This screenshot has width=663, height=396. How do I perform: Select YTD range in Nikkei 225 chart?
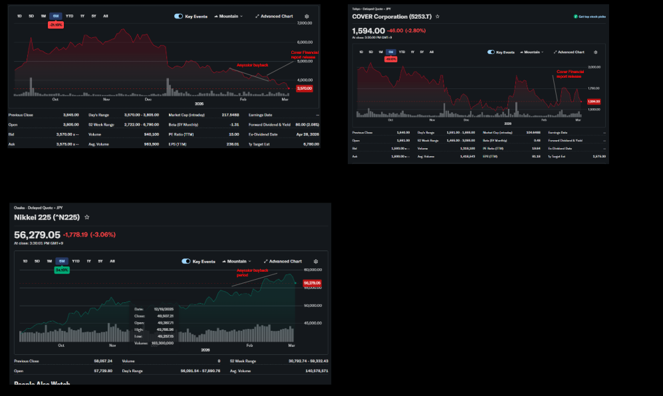pyautogui.click(x=76, y=261)
